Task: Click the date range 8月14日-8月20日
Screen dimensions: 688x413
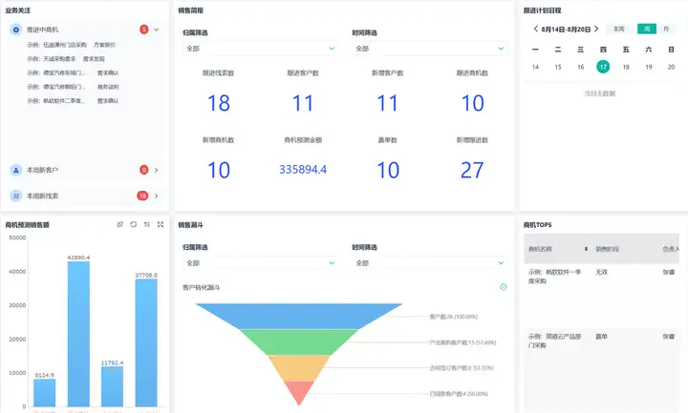Action: [x=566, y=30]
